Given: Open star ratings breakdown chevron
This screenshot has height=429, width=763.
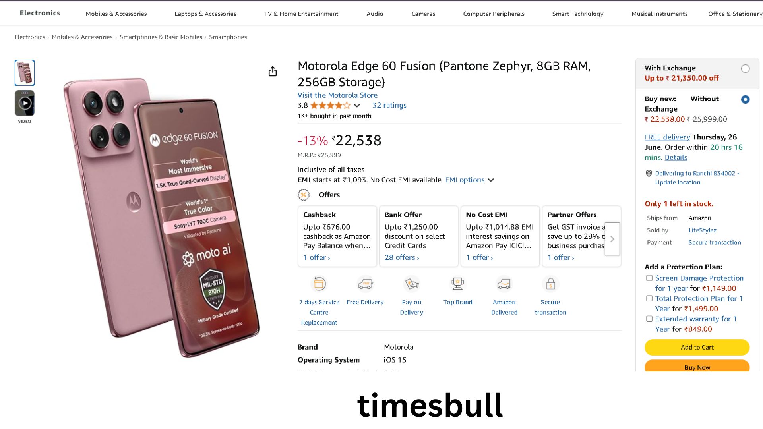Looking at the screenshot, I should tap(357, 106).
